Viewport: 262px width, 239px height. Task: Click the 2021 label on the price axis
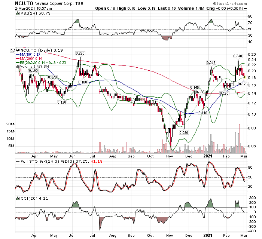point(208,156)
